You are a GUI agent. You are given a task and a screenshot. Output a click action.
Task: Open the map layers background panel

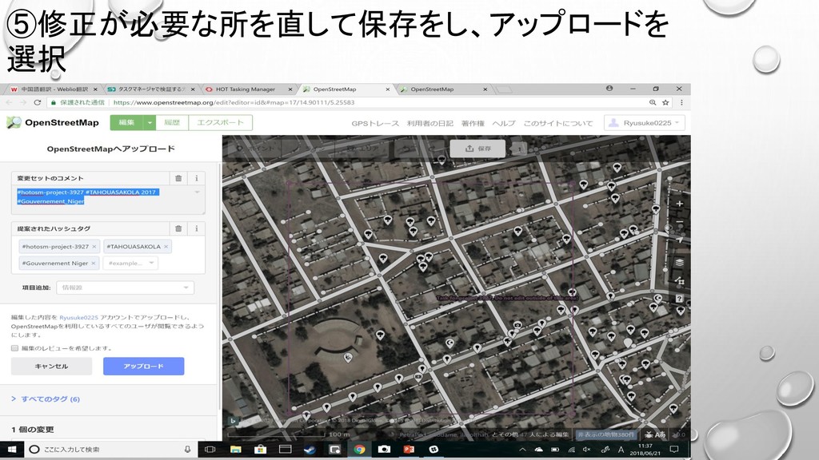(680, 262)
